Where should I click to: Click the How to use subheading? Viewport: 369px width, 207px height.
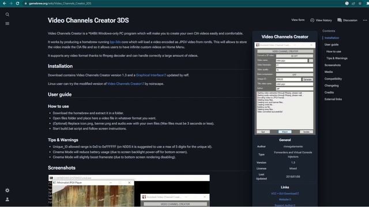pos(58,106)
